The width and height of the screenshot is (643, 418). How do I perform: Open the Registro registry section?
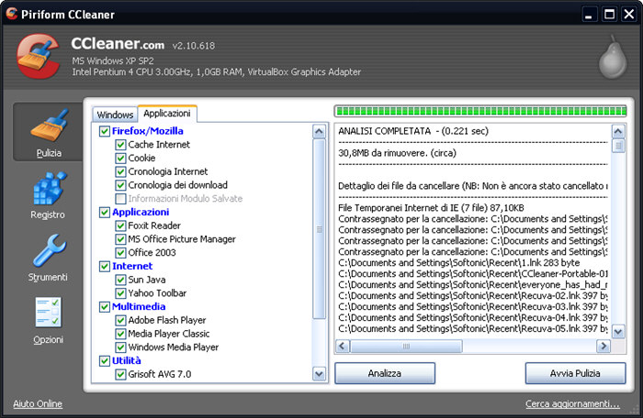[x=48, y=195]
